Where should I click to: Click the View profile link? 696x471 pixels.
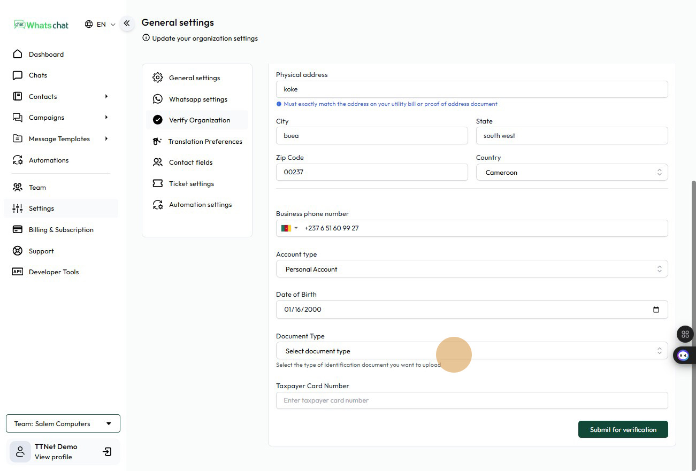tap(53, 457)
